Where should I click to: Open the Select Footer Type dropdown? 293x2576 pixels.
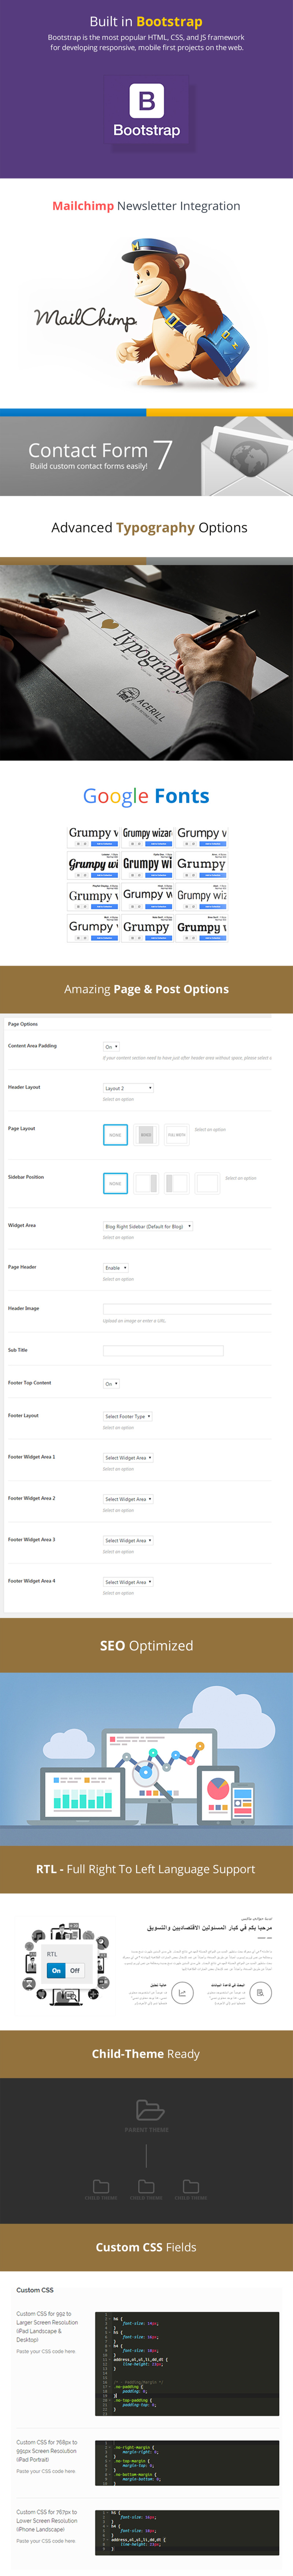click(x=128, y=1416)
